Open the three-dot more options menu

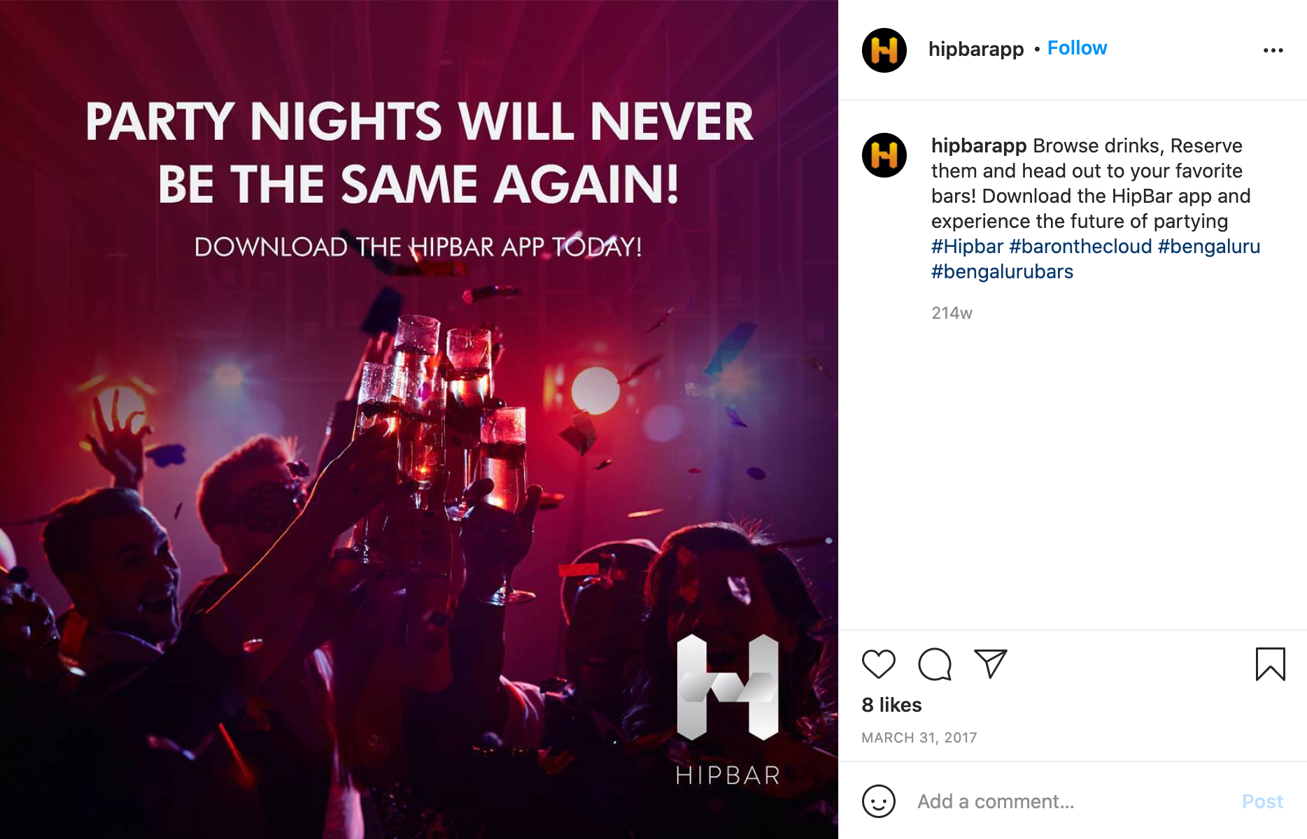click(1273, 50)
